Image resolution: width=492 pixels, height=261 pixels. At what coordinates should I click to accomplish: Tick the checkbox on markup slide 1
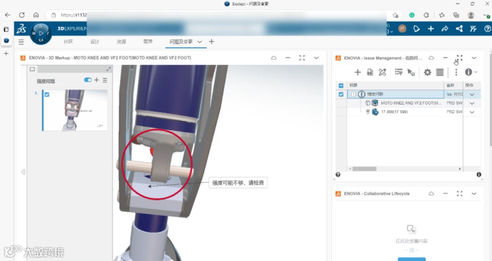point(47,94)
